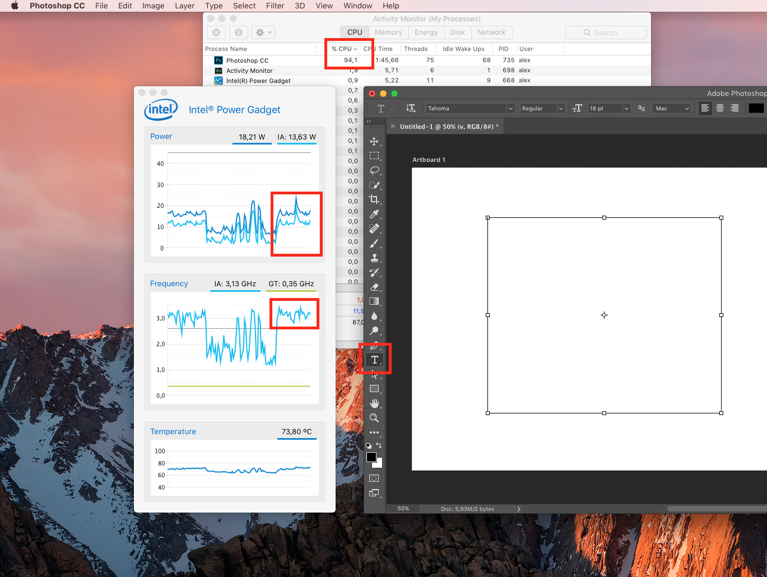The height and width of the screenshot is (577, 767).
Task: Open the Layer menu
Action: (x=184, y=6)
